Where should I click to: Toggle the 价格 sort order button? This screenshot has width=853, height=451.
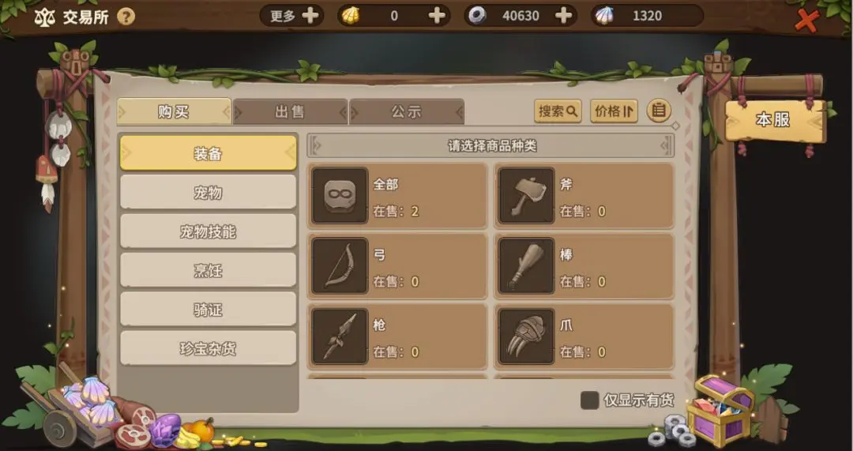(x=614, y=111)
